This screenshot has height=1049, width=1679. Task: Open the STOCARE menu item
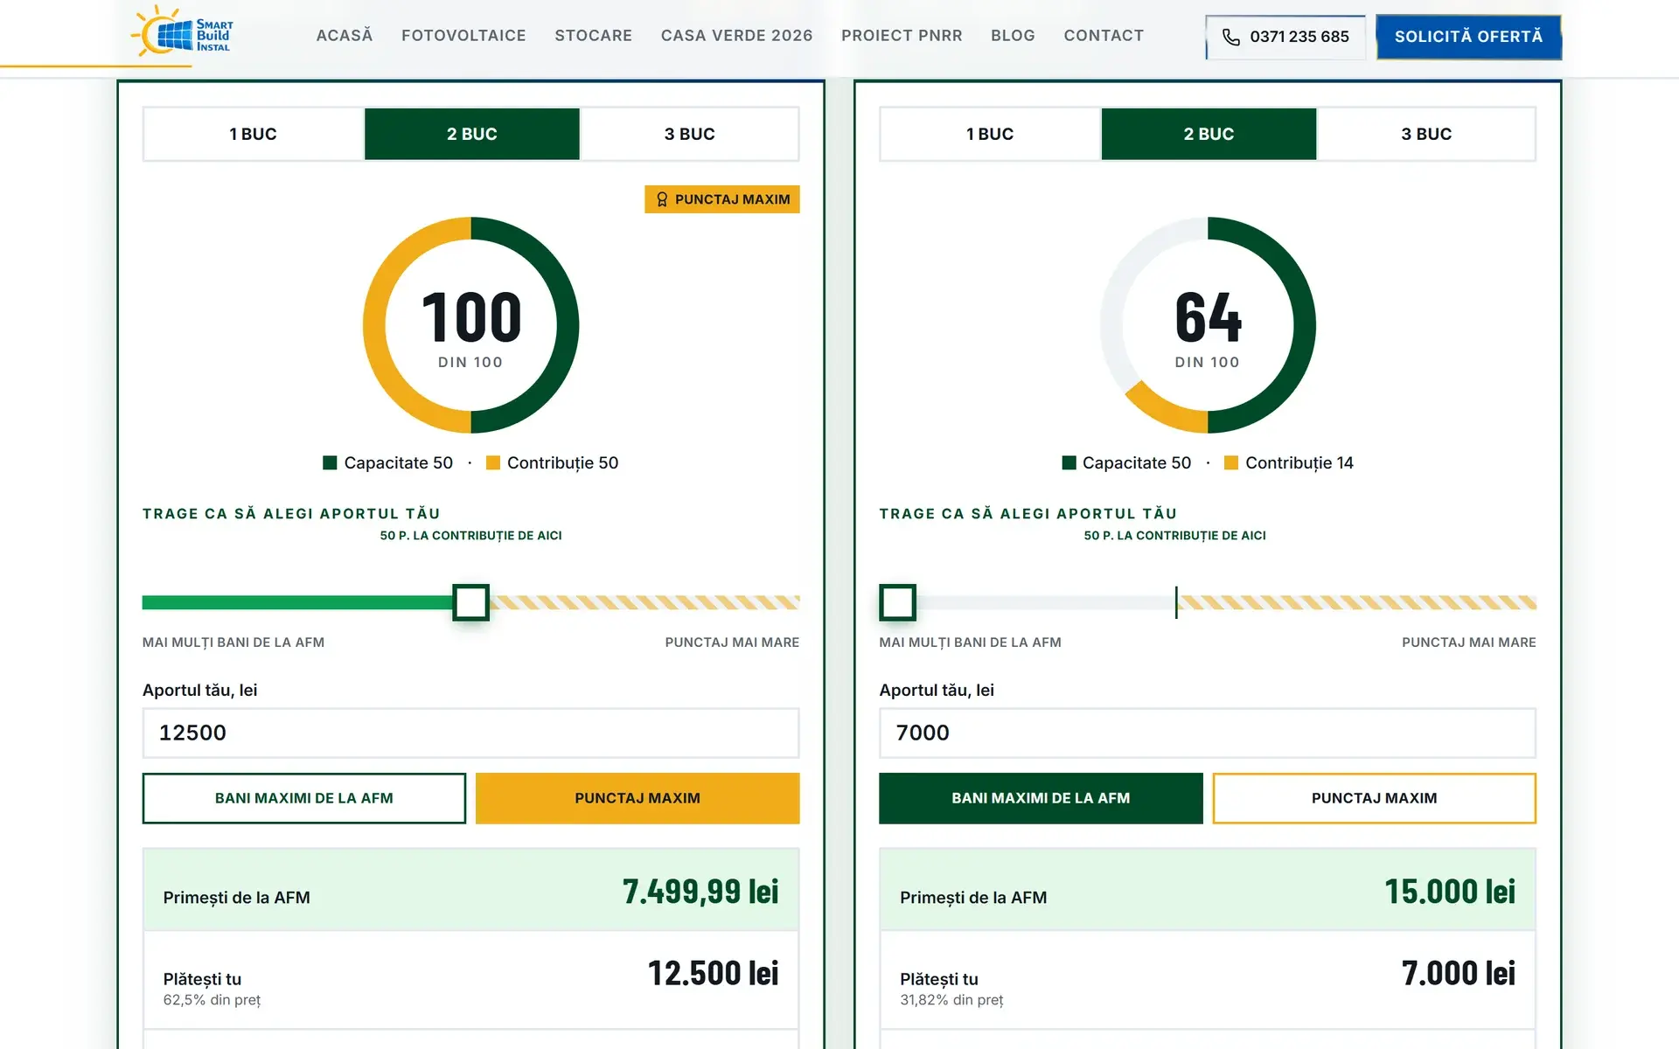point(594,36)
